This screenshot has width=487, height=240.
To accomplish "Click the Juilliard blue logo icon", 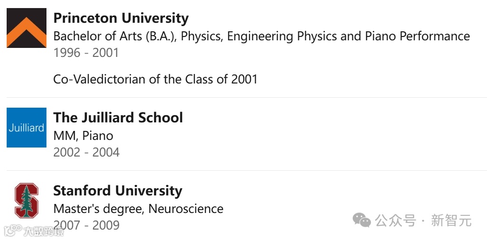I will (x=27, y=128).
